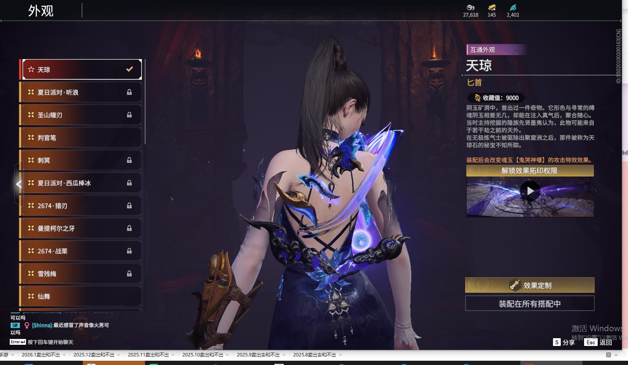
Task: Click the checkmark on the 天琼 skin
Action: pos(129,69)
